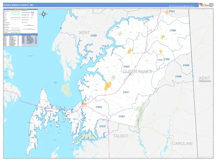Click the large yellow city area above 21617
The image size is (216, 162).
pyautogui.click(x=108, y=86)
